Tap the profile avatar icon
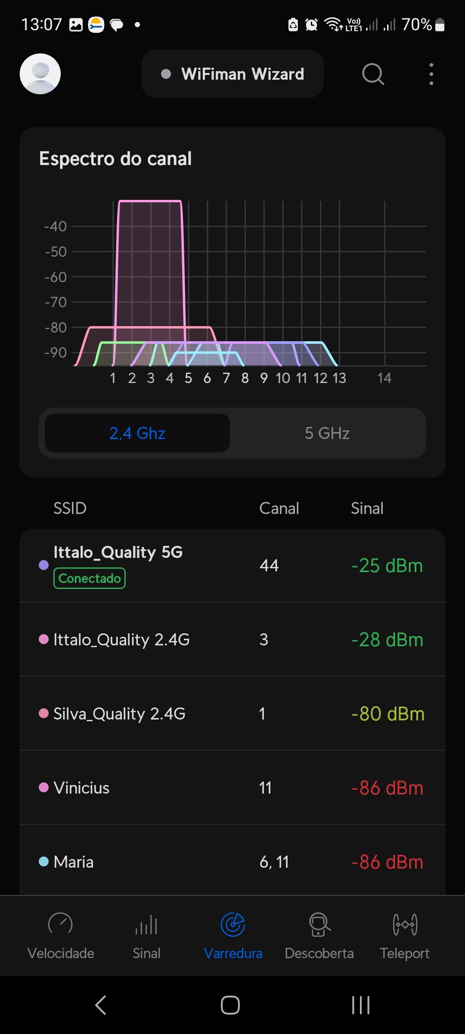 (x=40, y=74)
